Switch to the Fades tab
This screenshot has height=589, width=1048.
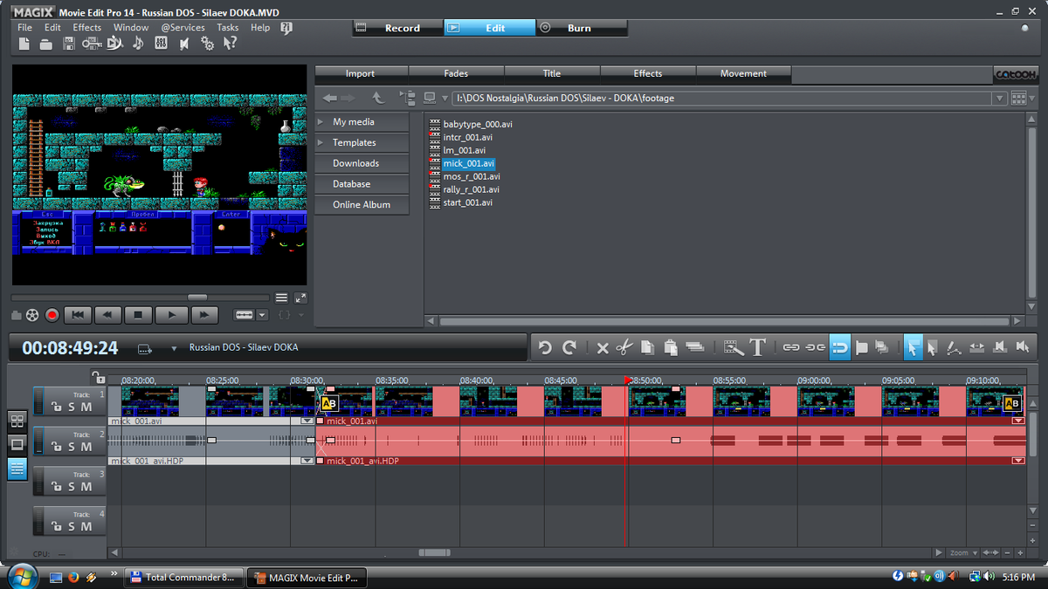(x=456, y=74)
